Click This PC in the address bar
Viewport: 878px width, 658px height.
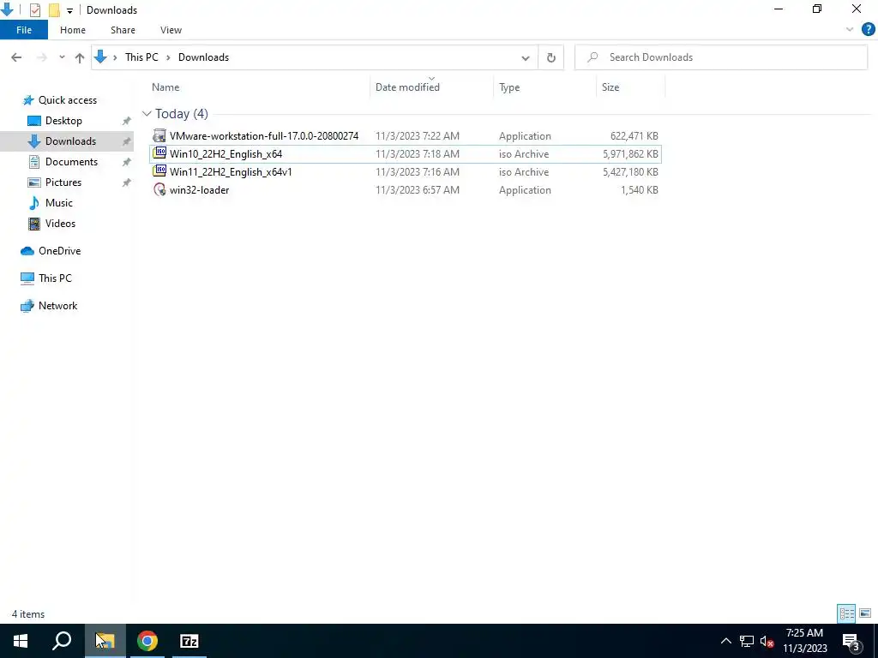click(x=141, y=57)
